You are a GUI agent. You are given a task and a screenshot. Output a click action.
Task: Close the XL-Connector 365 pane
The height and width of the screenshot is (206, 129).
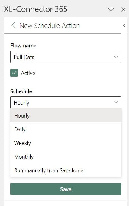(123, 9)
